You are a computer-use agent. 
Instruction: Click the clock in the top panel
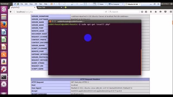point(165,4)
